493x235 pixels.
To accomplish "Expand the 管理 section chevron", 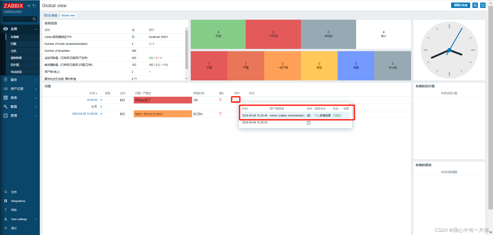I will tap(36, 116).
